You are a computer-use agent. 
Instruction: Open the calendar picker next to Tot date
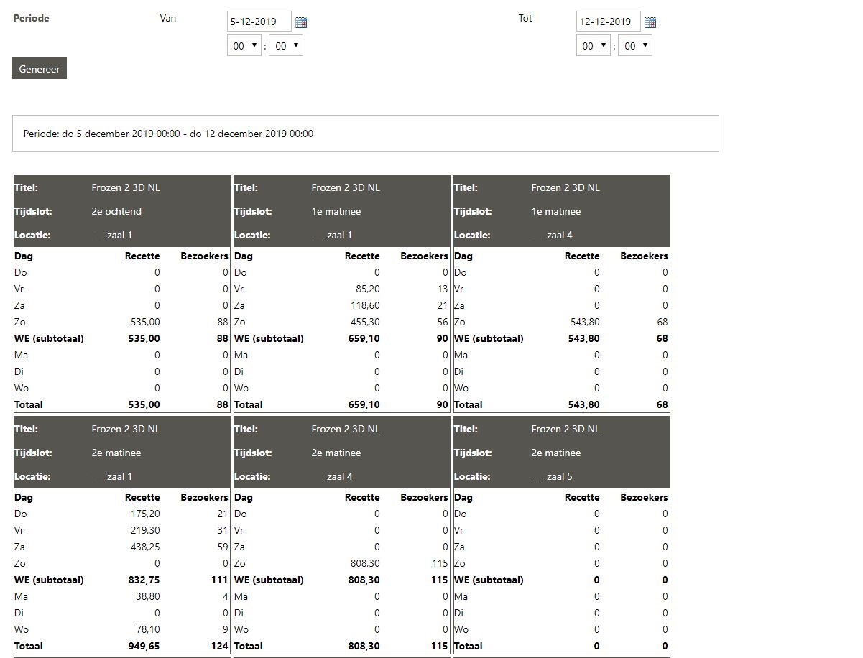(650, 22)
